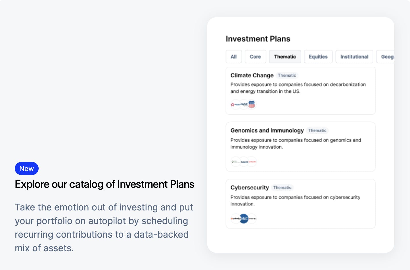Click the green first logo under Genomics and Immunology
410x270 pixels.
coord(235,162)
